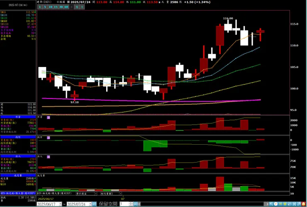Select the weekly (週) chart period button
Image resolution: width=307 pixels, height=207 pixels.
pyautogui.click(x=77, y=7)
